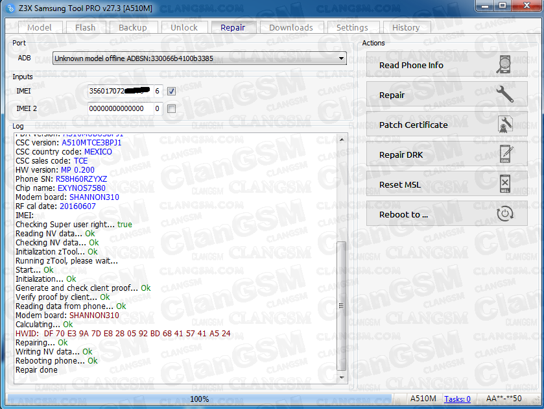Viewport: 544px width, 409px height.
Task: Click the log scroll up arrow
Action: tap(342, 140)
